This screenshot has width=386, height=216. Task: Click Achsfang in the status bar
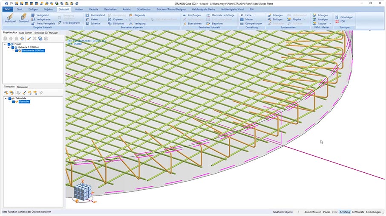345,211
